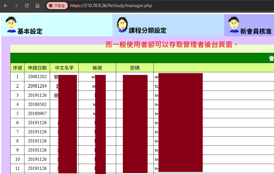Click the 申請日期 column header
274x174 pixels.
click(x=37, y=68)
